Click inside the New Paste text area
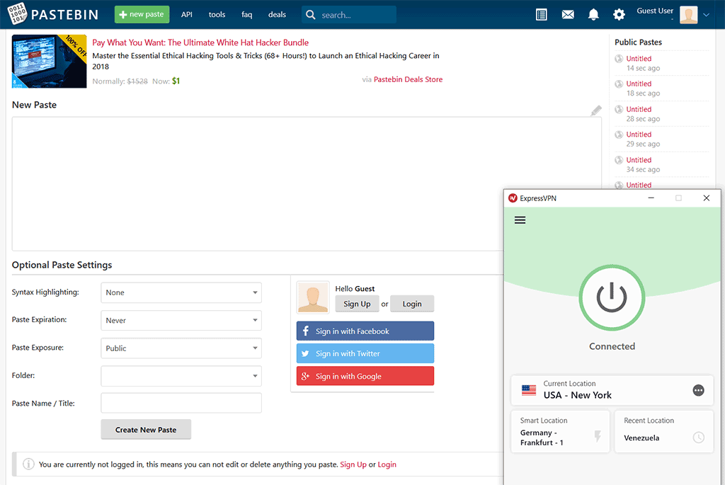The image size is (725, 485). (x=307, y=184)
